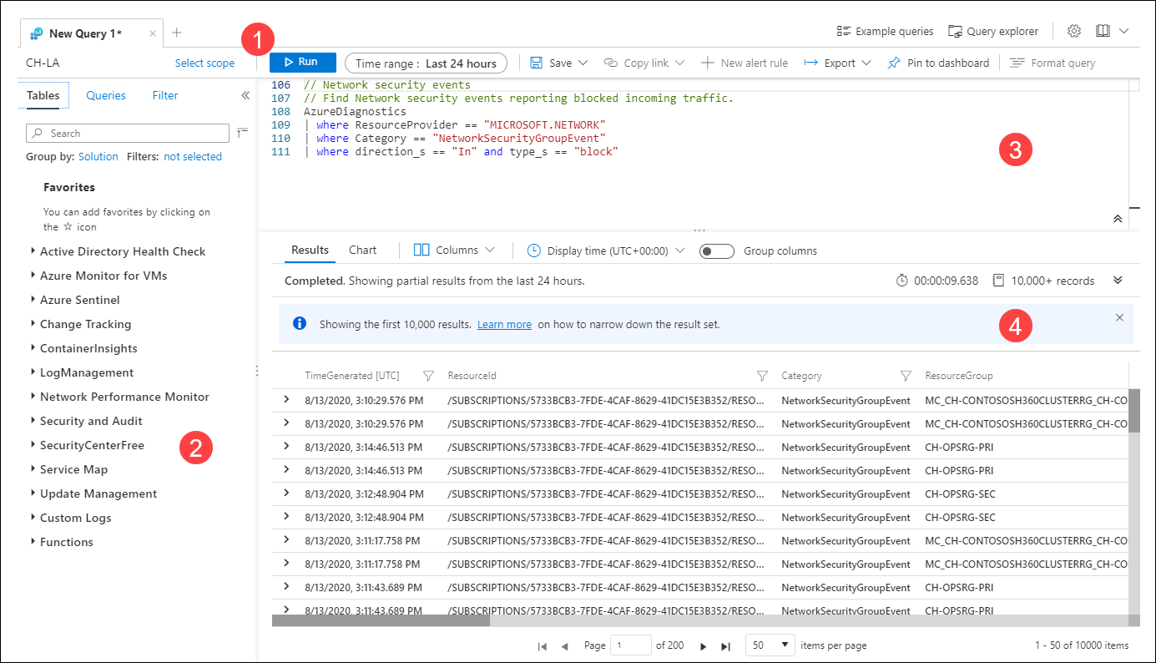Expand LogManagement tree node

[33, 372]
